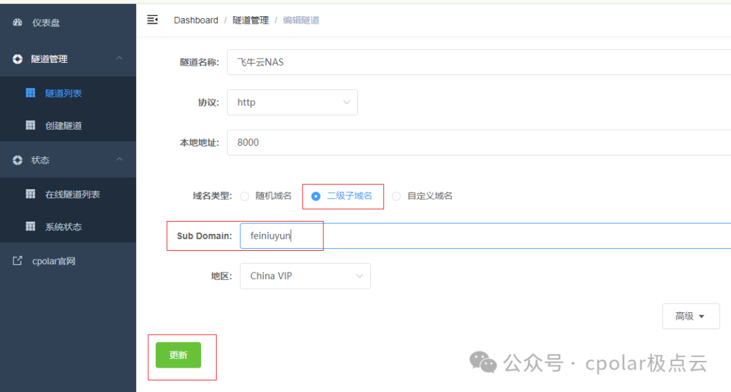Click the 隧道管理 circle icon
Image resolution: width=731 pixels, height=392 pixels.
pyautogui.click(x=18, y=59)
